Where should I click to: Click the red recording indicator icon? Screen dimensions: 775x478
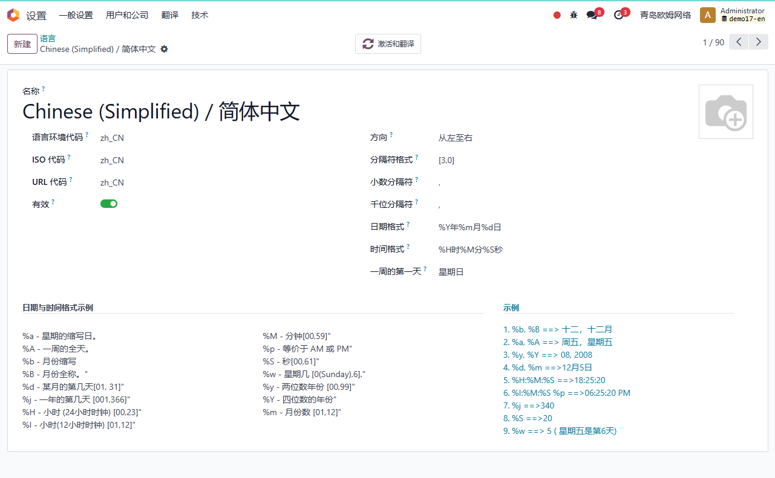[557, 15]
